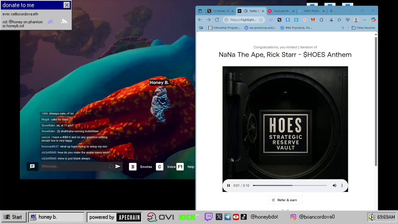Open the #tbt: Popularity bookmark
The width and height of the screenshot is (398, 224).
coord(296,28)
